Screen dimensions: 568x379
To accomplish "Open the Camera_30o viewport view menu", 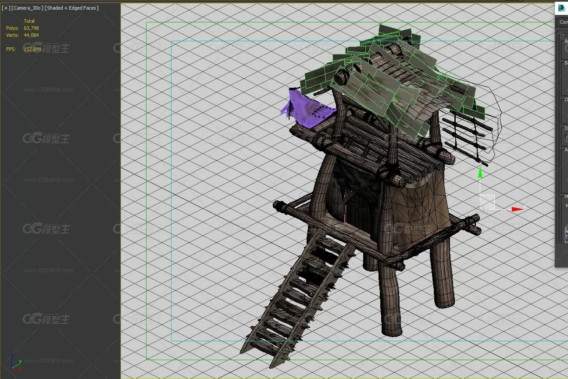I will click(x=28, y=8).
